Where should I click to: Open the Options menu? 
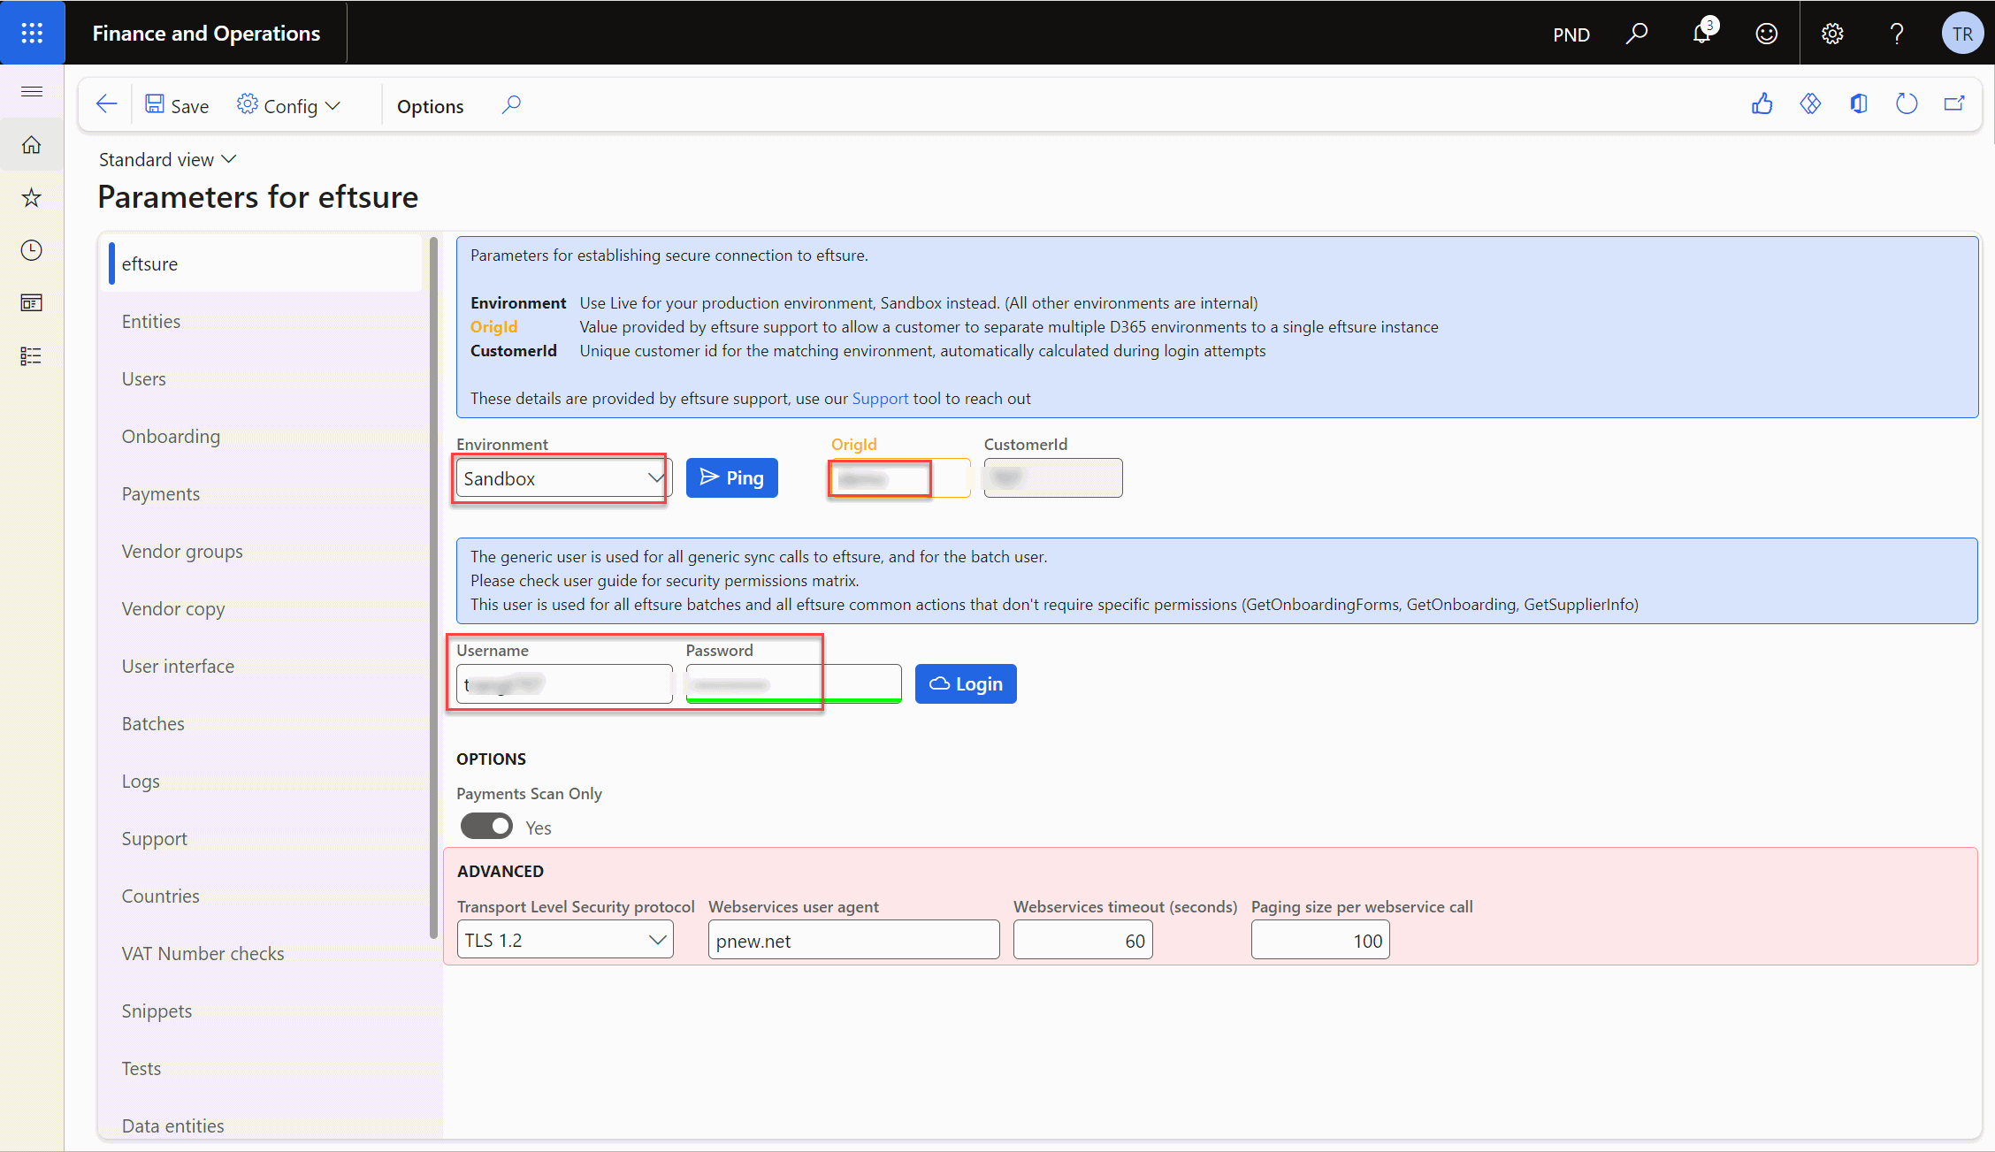(x=430, y=106)
